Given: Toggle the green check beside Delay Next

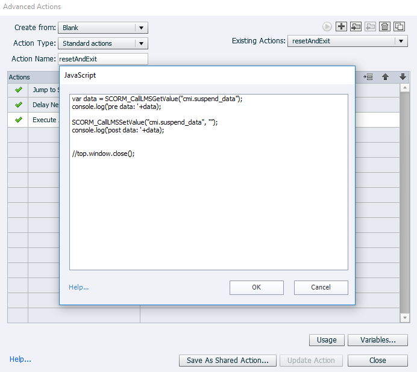Looking at the screenshot, I should point(18,105).
